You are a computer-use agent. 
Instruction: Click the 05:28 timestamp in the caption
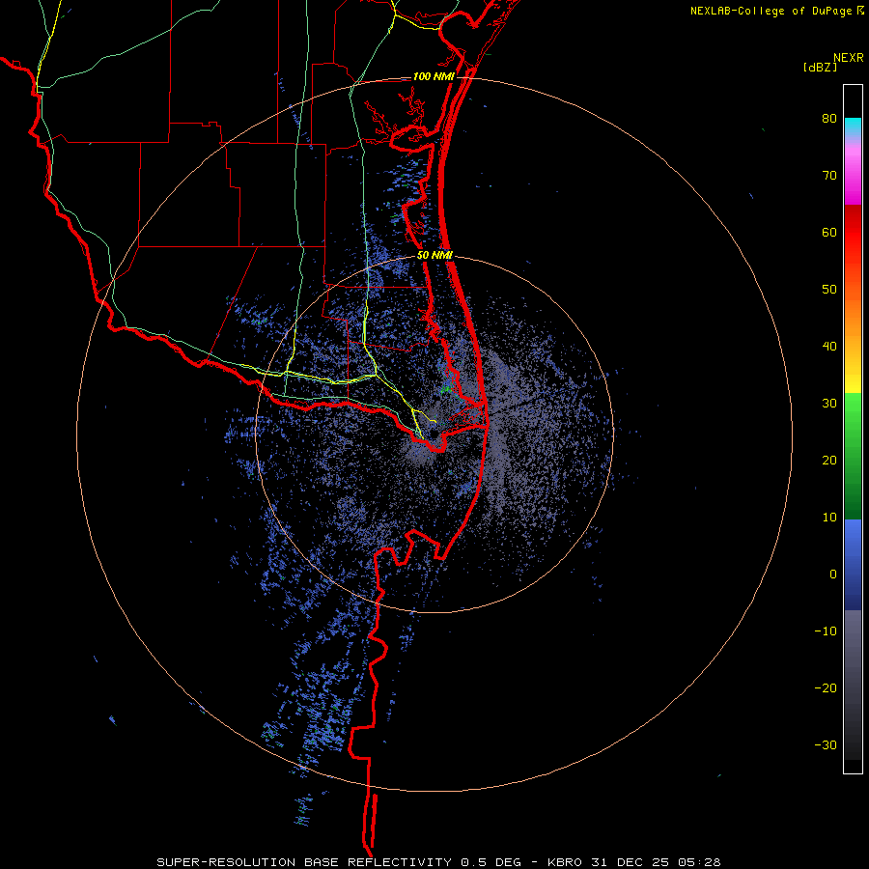point(697,862)
